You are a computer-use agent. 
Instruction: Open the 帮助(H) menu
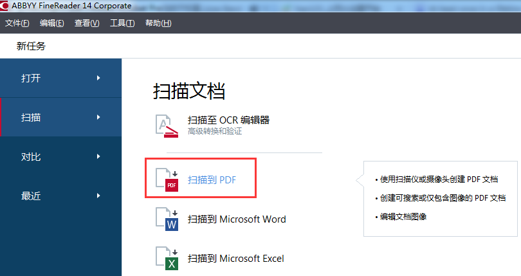158,23
